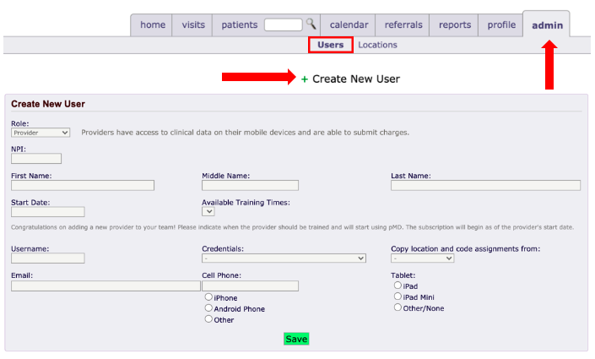This screenshot has height=359, width=595.
Task: Click the green plus icon beside Create New User
Action: 305,79
